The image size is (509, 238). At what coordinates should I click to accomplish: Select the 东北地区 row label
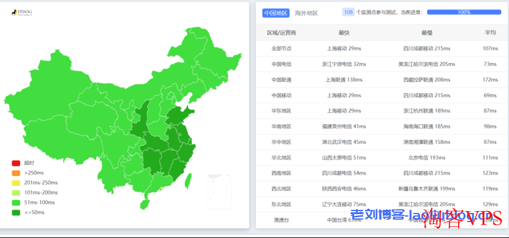click(x=281, y=204)
